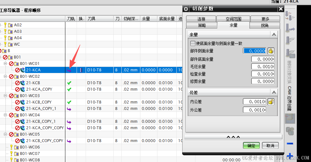311x162 pixels.
Task: Close the 切削参数 dialog
Action: pyautogui.click(x=281, y=9)
